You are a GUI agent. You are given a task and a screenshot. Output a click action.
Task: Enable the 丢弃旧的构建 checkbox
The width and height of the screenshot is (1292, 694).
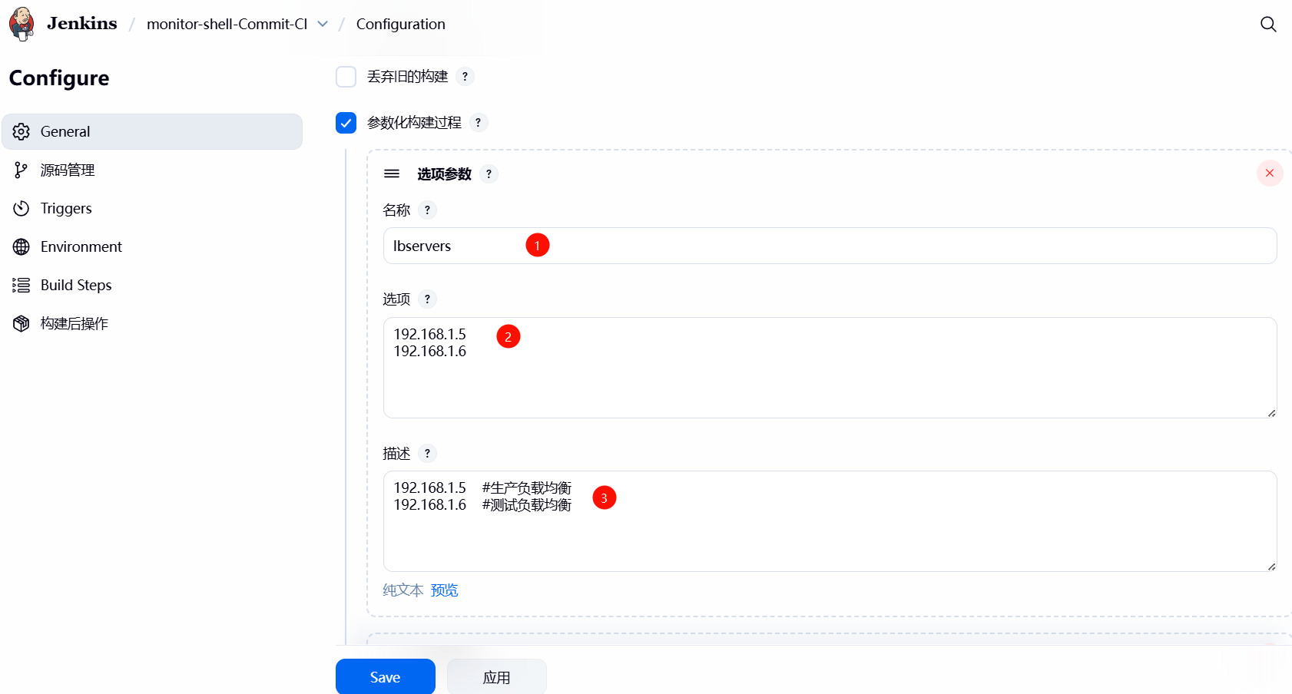346,77
